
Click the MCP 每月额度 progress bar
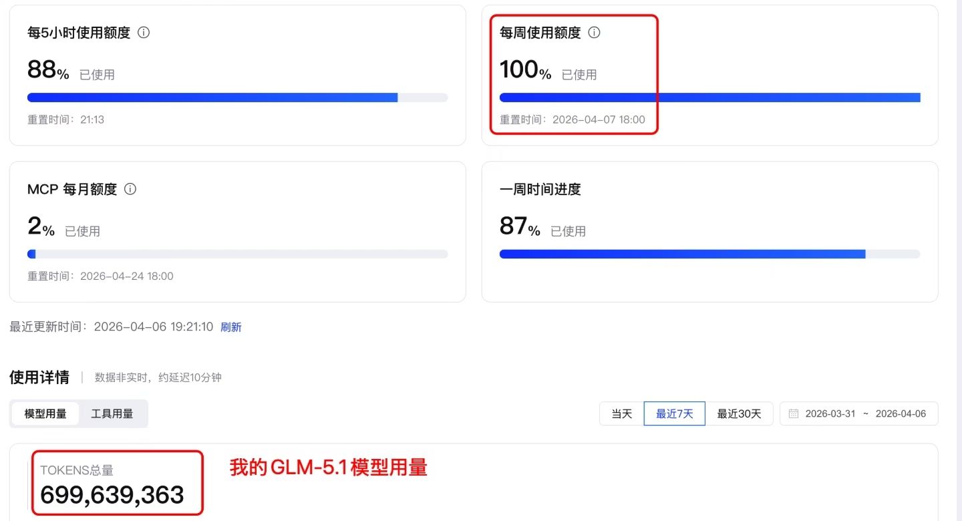[x=237, y=254]
